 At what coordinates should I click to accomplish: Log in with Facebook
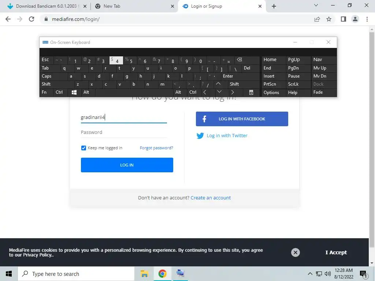(x=242, y=119)
